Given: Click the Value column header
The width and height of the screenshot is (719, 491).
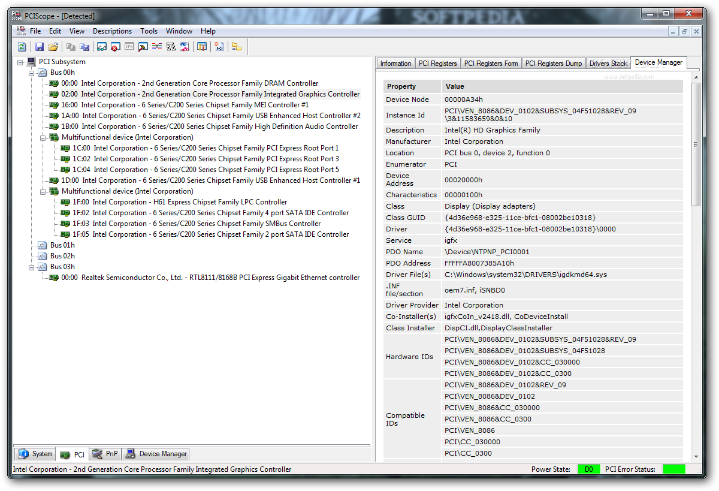Looking at the screenshot, I should pyautogui.click(x=562, y=86).
